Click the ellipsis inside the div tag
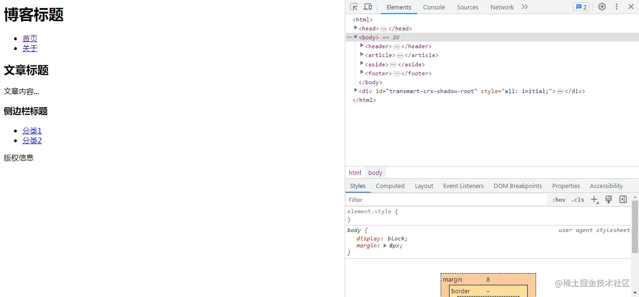The height and width of the screenshot is (297, 639). 560,92
